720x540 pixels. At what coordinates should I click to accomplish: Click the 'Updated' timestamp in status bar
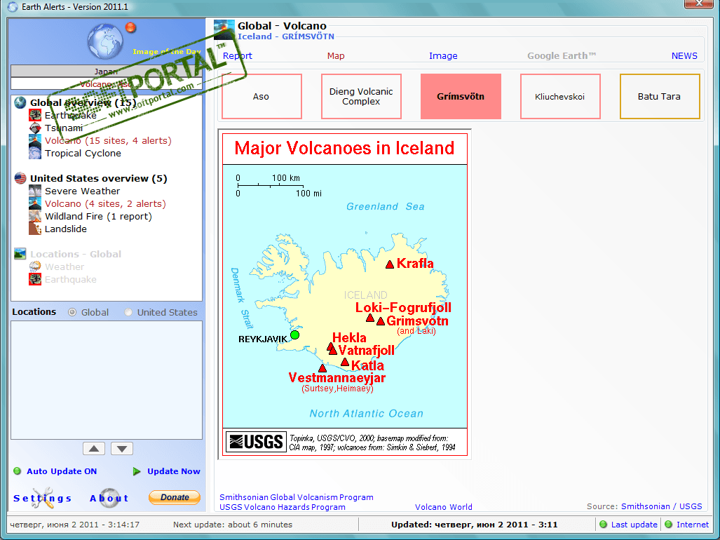[475, 525]
